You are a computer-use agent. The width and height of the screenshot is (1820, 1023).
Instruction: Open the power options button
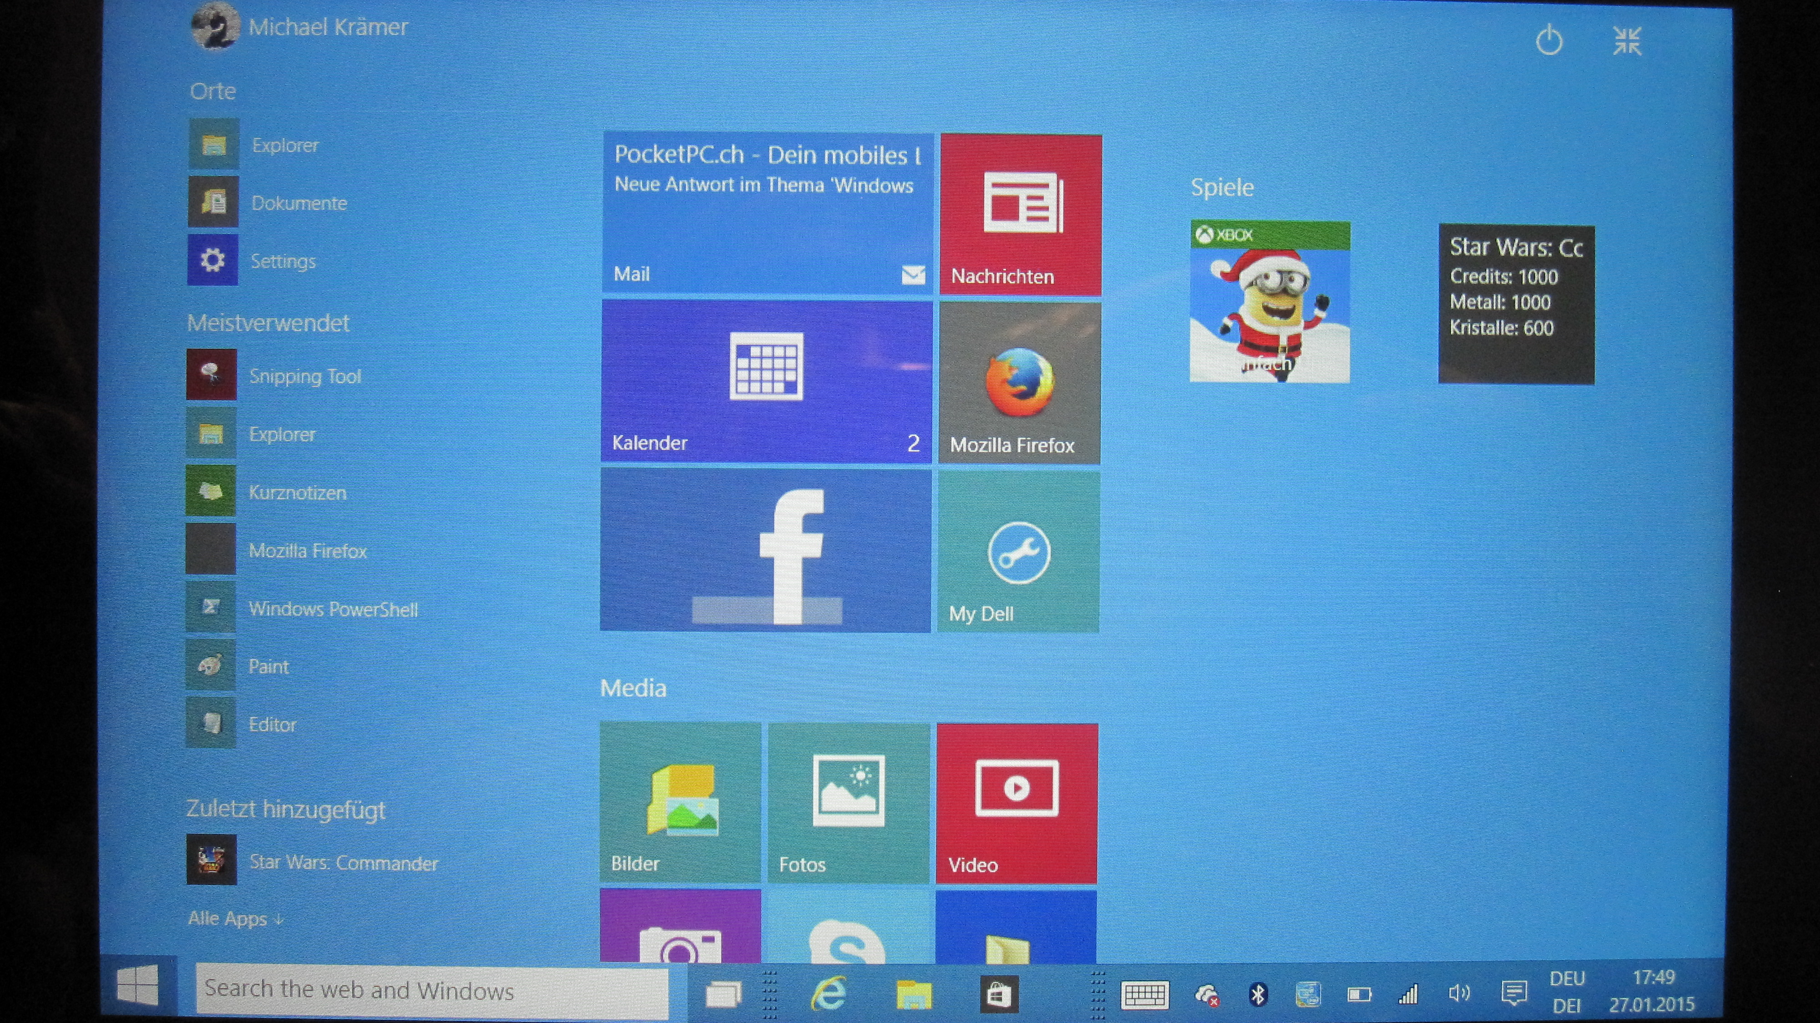point(1549,40)
